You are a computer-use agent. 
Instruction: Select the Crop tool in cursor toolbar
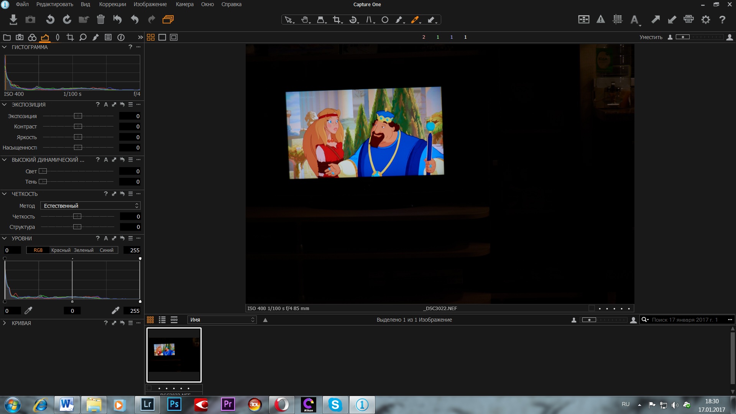337,20
